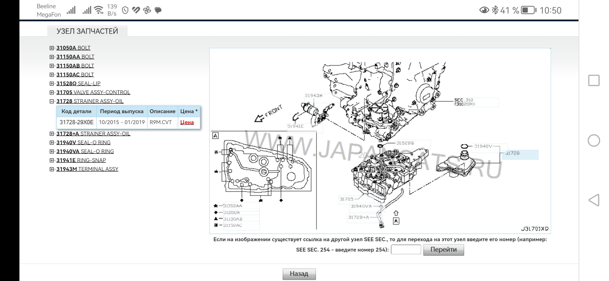
Task: Click the Код детали column header
Action: [x=76, y=111]
